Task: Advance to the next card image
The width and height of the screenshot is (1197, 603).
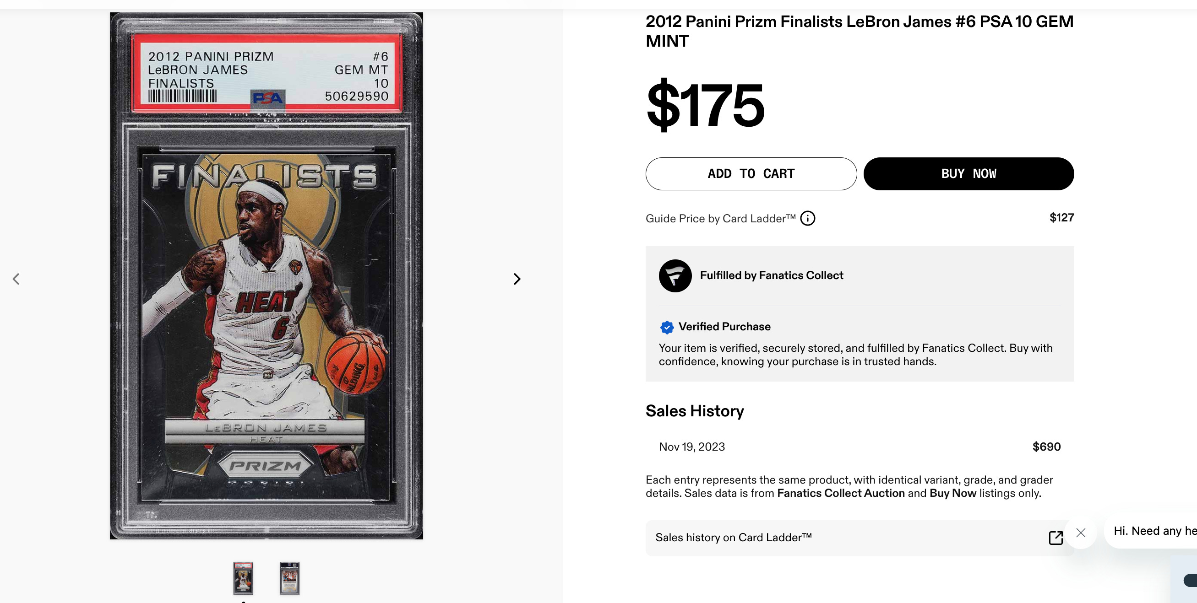Action: [x=517, y=279]
